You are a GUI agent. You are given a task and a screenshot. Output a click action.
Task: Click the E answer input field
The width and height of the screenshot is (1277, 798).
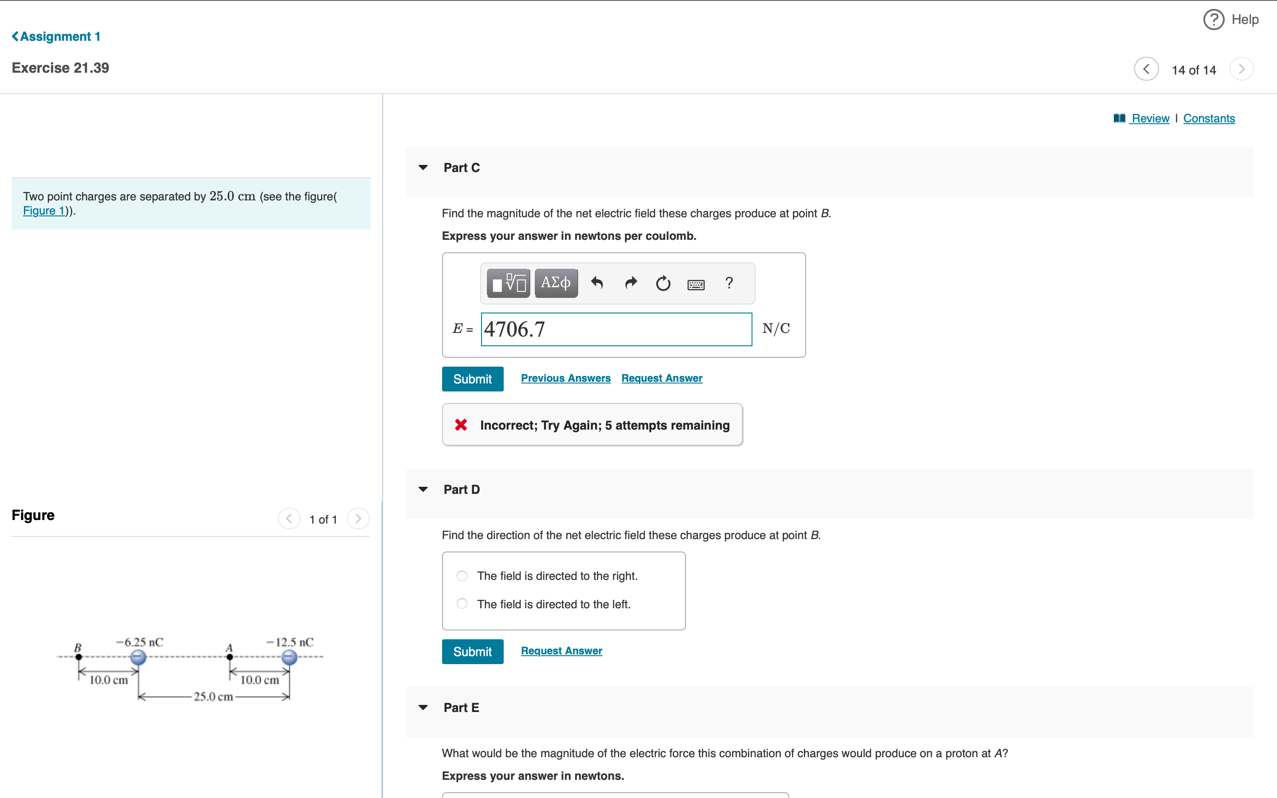click(x=616, y=329)
